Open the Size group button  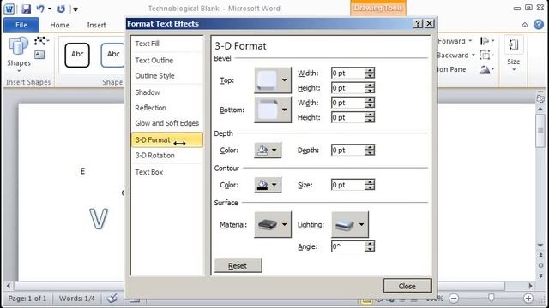514,53
